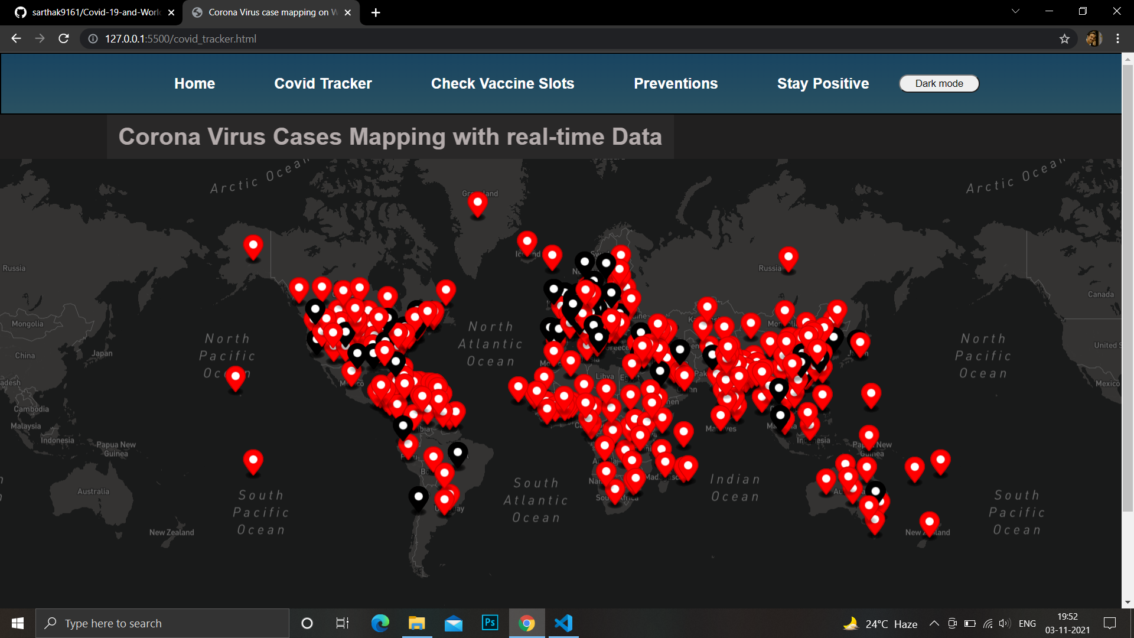Click the Iceland map marker
Screen dimensions: 1134x638
click(x=527, y=243)
